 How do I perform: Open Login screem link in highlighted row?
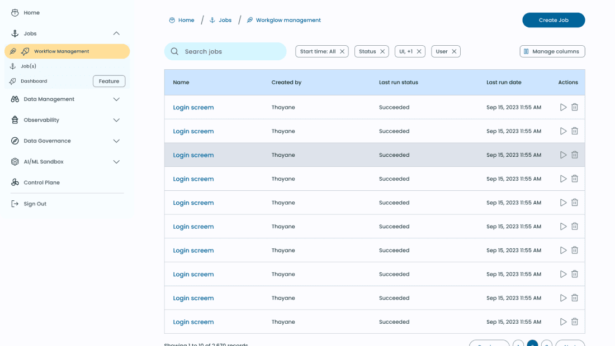click(193, 155)
